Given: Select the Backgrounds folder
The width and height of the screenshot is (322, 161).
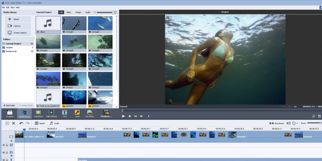Looking at the screenshot, I should 18,51.
